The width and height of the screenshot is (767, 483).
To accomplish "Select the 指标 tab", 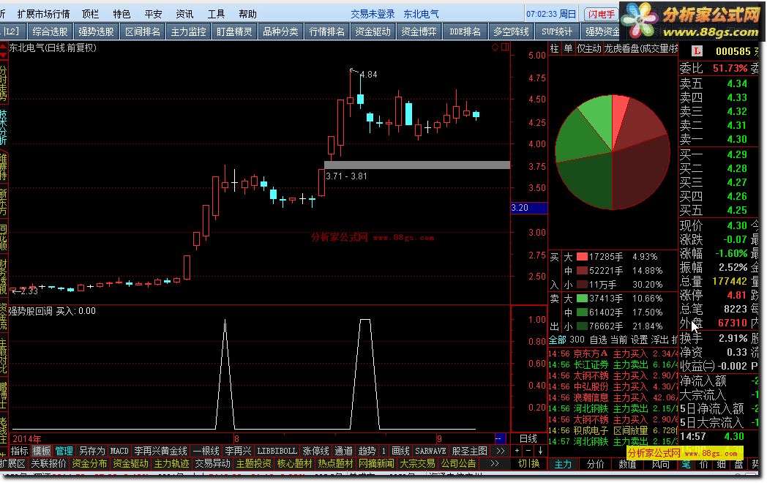I will (20, 451).
